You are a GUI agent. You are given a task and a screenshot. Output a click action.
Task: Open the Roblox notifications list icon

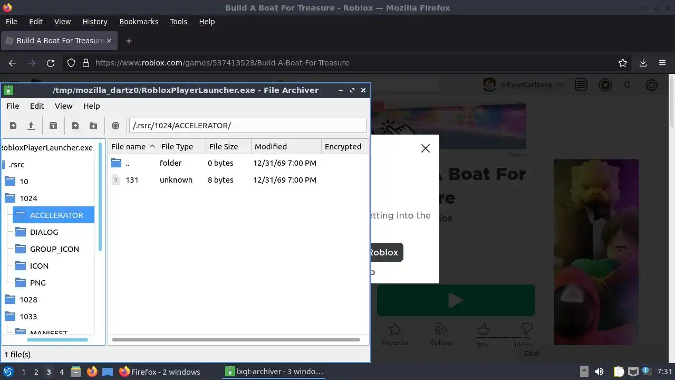tap(581, 84)
